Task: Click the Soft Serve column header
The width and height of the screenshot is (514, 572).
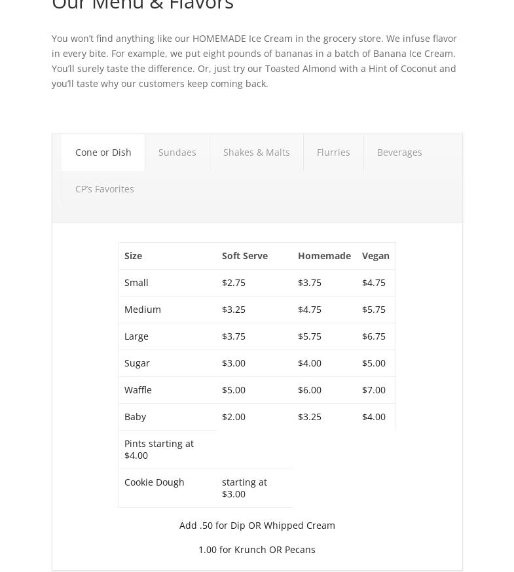Action: [x=245, y=256]
